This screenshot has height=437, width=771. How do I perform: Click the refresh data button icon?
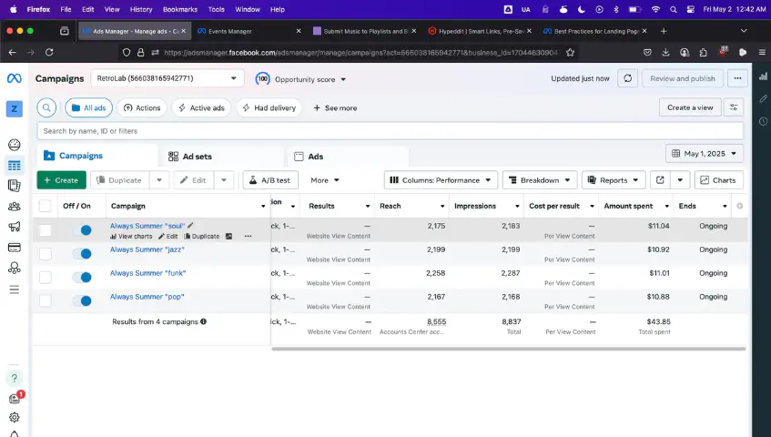(x=628, y=78)
